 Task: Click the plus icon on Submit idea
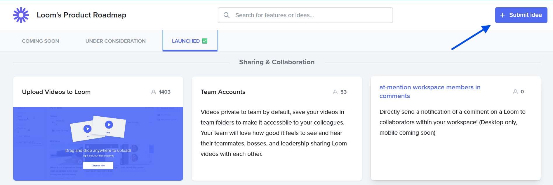(x=502, y=15)
